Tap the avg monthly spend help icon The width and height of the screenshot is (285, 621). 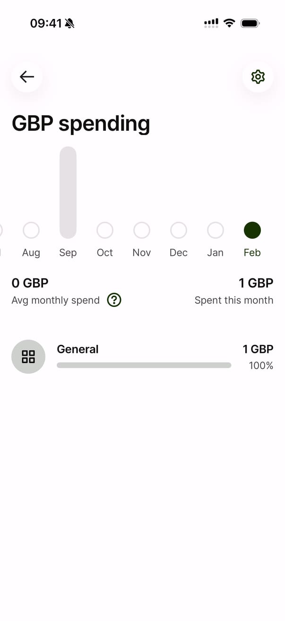pyautogui.click(x=114, y=300)
